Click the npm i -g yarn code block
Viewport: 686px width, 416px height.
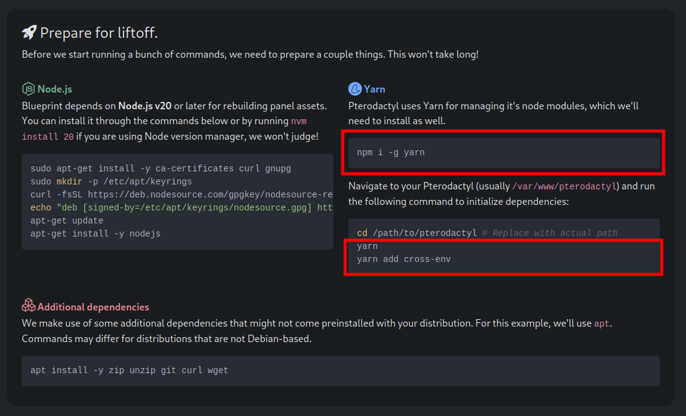504,153
